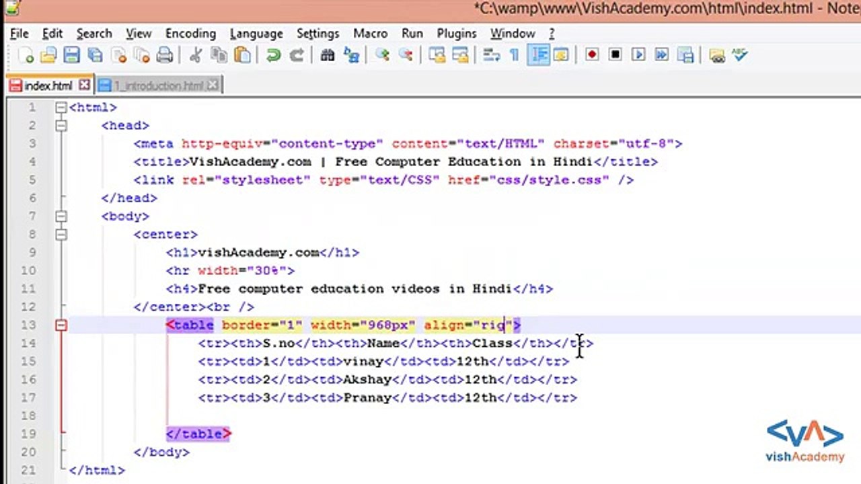Click the Open file folder icon
This screenshot has height=484, width=861.
48,55
